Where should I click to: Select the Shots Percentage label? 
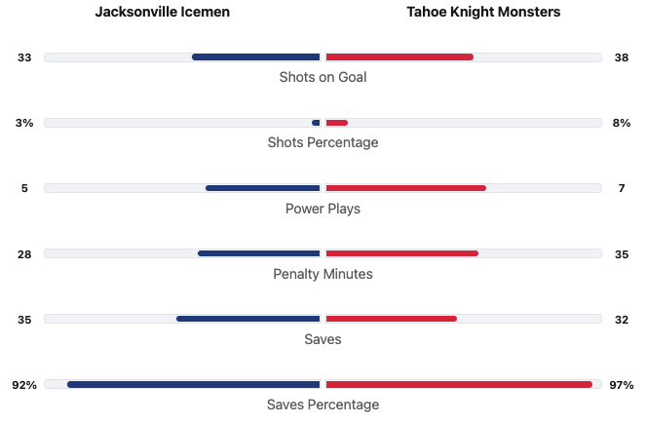point(323,142)
